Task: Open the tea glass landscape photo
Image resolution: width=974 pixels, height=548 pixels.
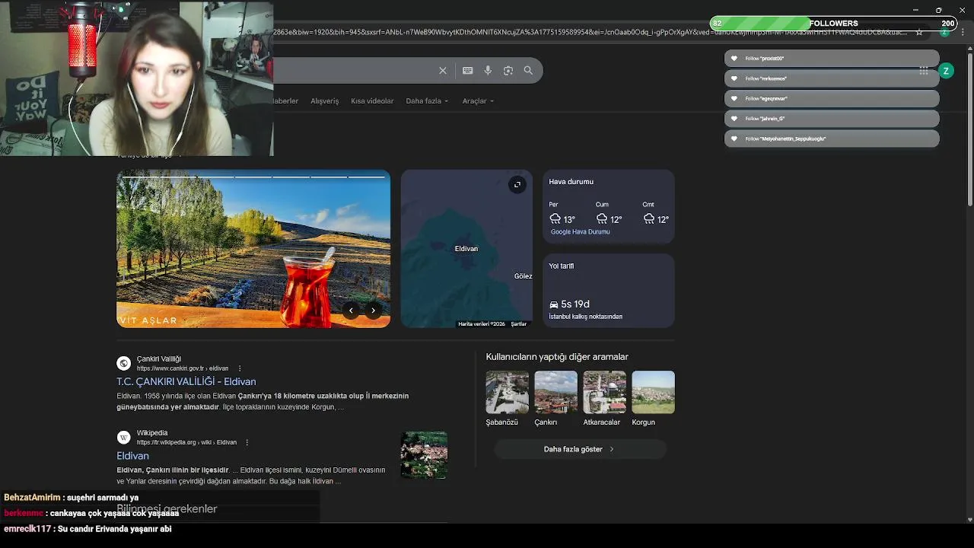Action: pyautogui.click(x=253, y=249)
